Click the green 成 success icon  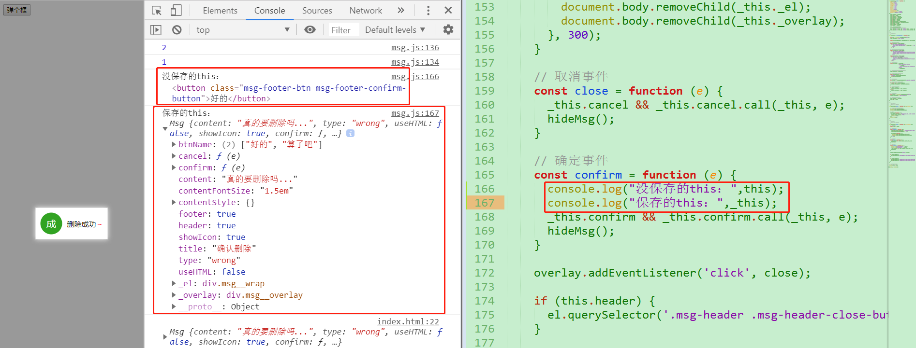pos(51,223)
